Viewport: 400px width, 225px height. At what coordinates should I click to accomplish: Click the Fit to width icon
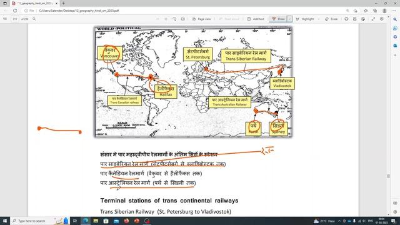coord(182,19)
